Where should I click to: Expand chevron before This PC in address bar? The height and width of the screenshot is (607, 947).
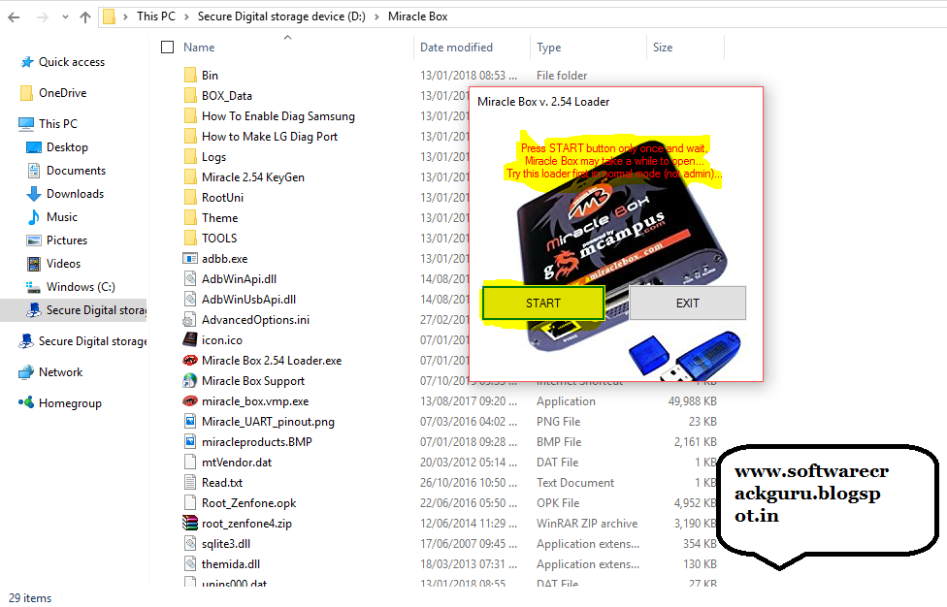click(125, 16)
